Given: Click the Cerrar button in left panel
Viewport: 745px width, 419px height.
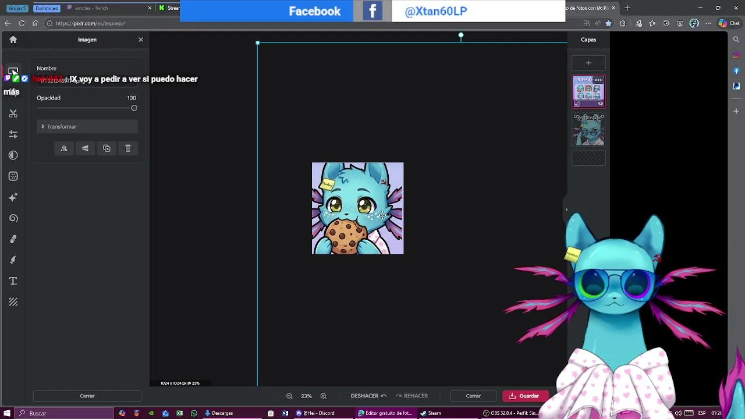Looking at the screenshot, I should tap(87, 396).
